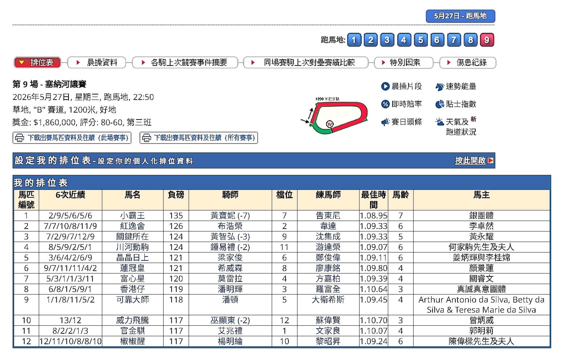The image size is (569, 353).
Task: Click jockey 布浩榮
Action: tap(230, 226)
